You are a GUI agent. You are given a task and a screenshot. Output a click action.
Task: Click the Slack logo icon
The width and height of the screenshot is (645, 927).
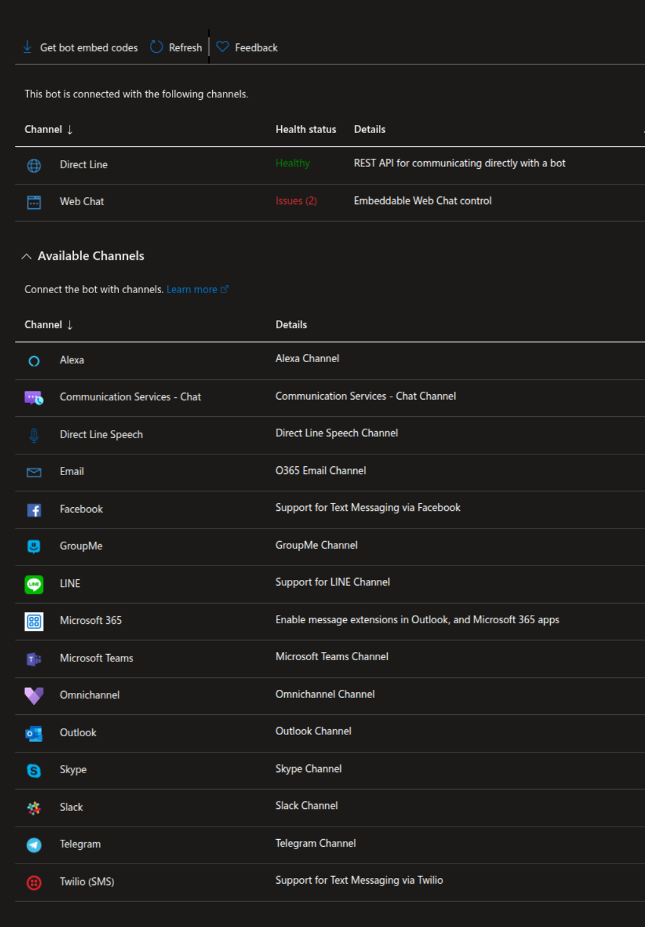click(x=34, y=808)
